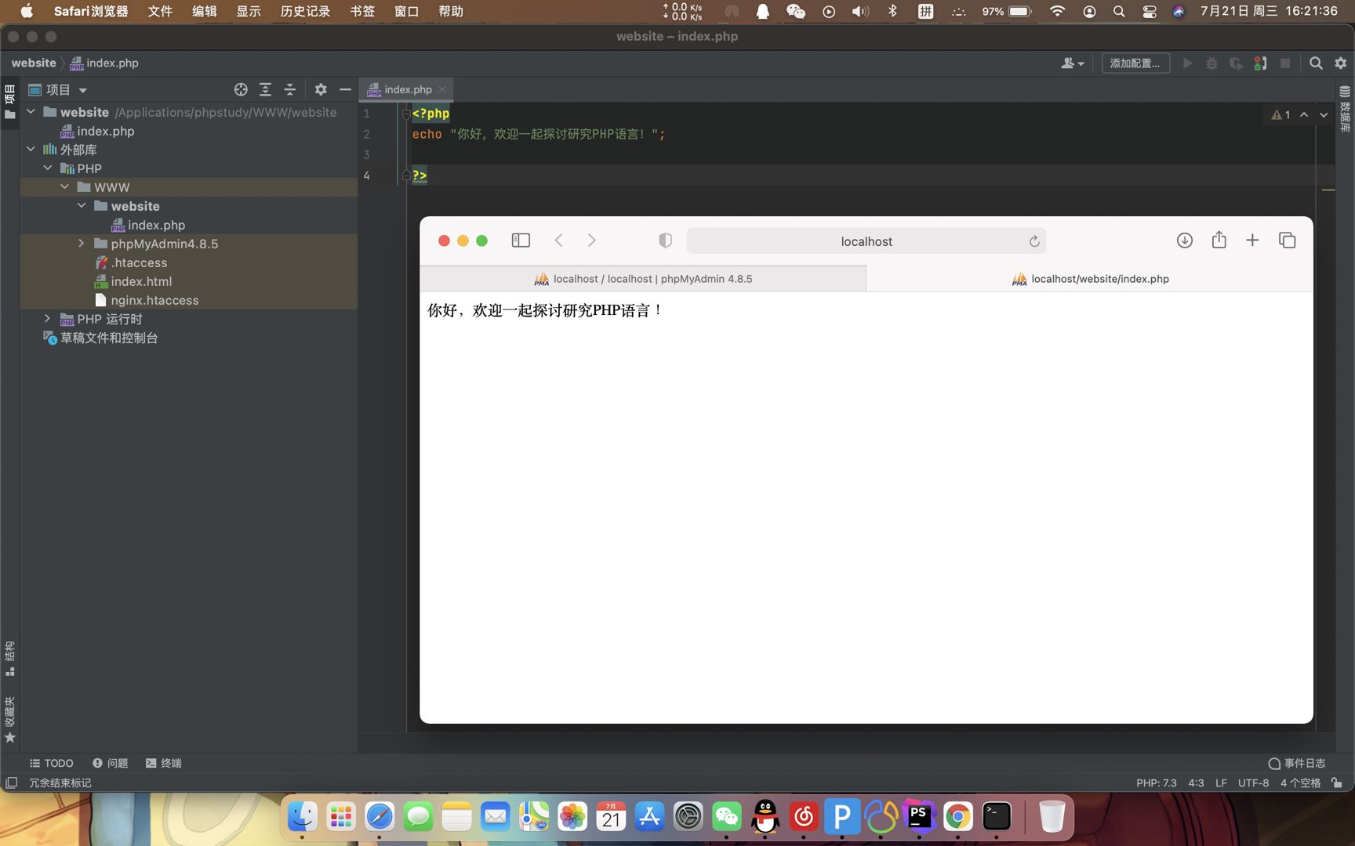Collapse the WWW folder node

[x=64, y=186]
